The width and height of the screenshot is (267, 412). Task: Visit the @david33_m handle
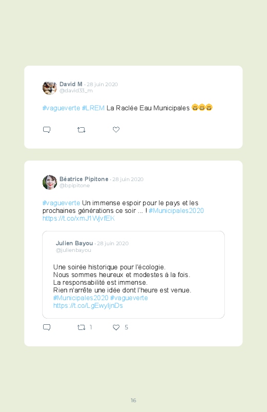point(76,91)
